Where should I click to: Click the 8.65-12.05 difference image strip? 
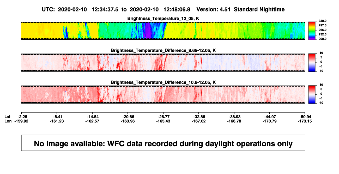pos(163,62)
